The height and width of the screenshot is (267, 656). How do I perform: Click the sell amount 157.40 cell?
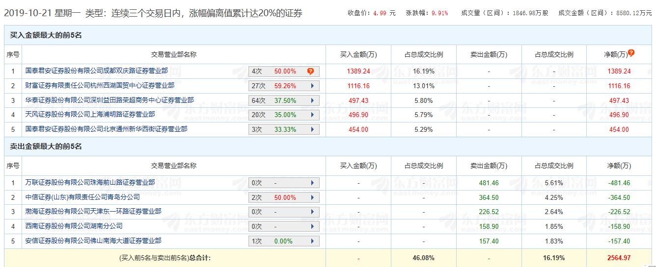tap(489, 241)
